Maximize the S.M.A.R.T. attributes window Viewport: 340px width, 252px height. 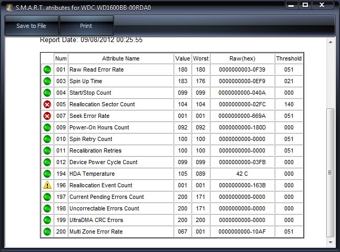click(x=305, y=5)
